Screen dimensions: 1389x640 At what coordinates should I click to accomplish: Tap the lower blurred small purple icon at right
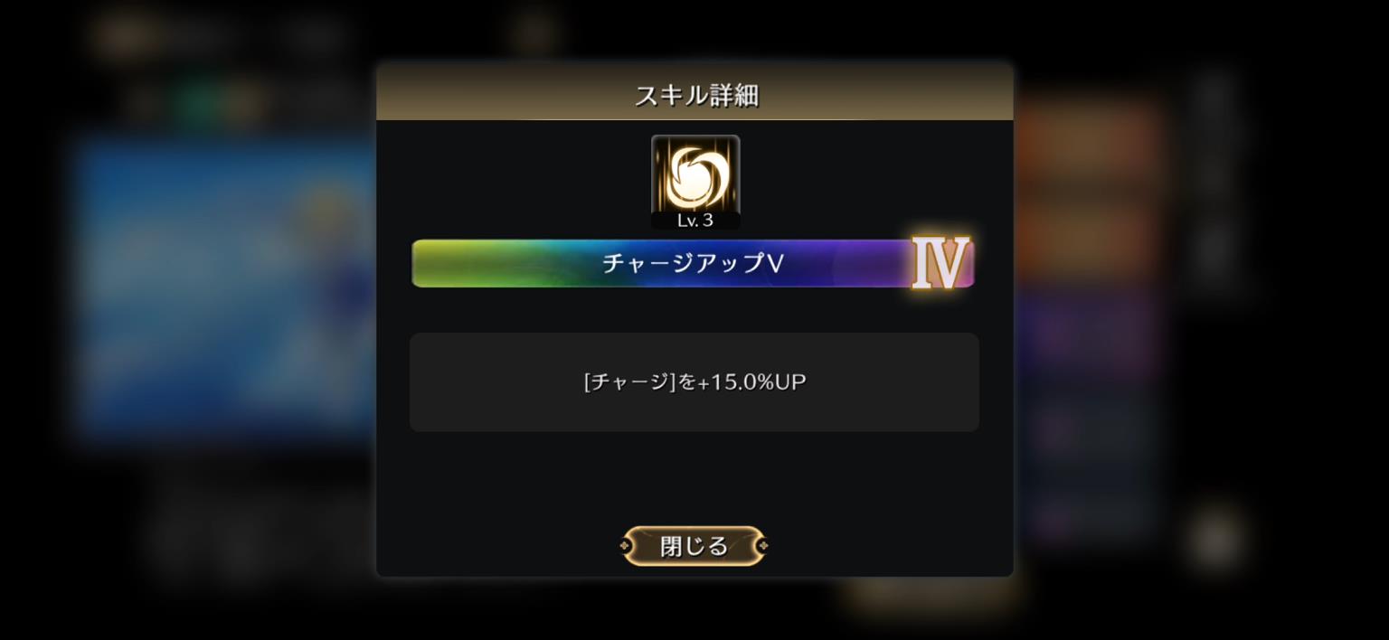click(1054, 520)
